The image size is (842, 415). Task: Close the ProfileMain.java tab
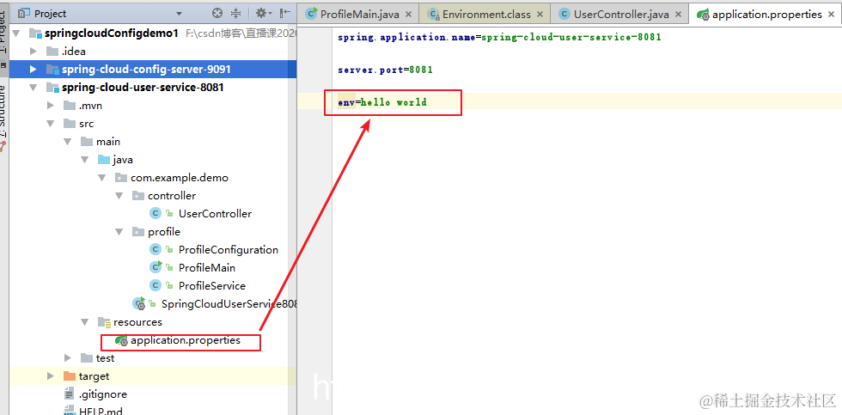point(409,15)
